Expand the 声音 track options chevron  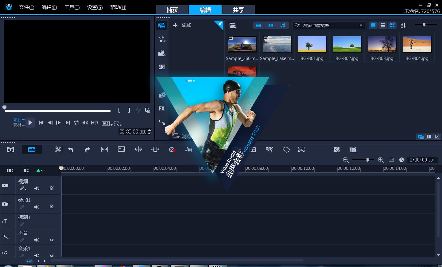[x=52, y=240]
